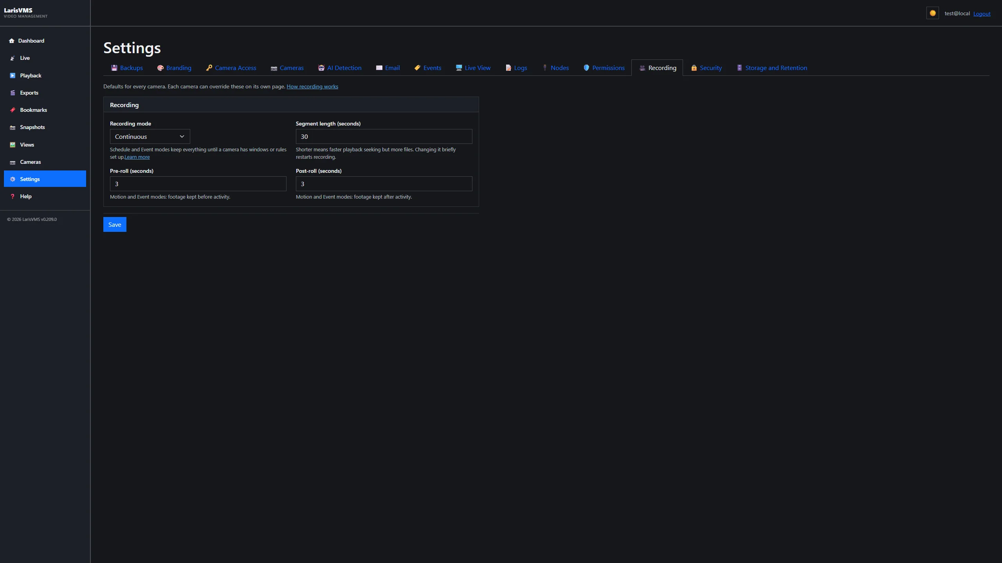Image resolution: width=1002 pixels, height=563 pixels.
Task: Click the LarisVMS v0.209.0 version text
Action: tap(40, 219)
